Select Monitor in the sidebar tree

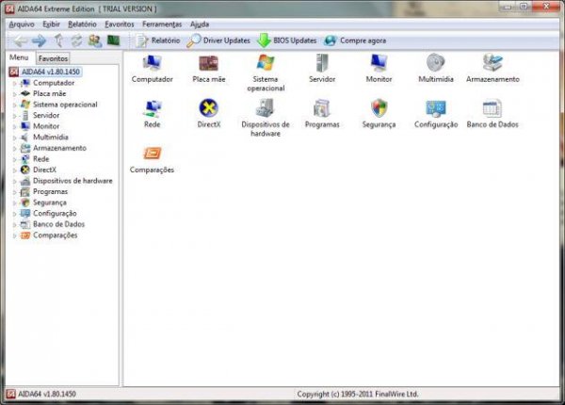46,126
